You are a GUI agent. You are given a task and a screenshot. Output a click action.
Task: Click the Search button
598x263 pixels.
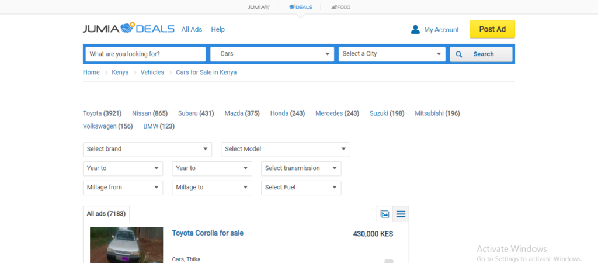point(481,54)
